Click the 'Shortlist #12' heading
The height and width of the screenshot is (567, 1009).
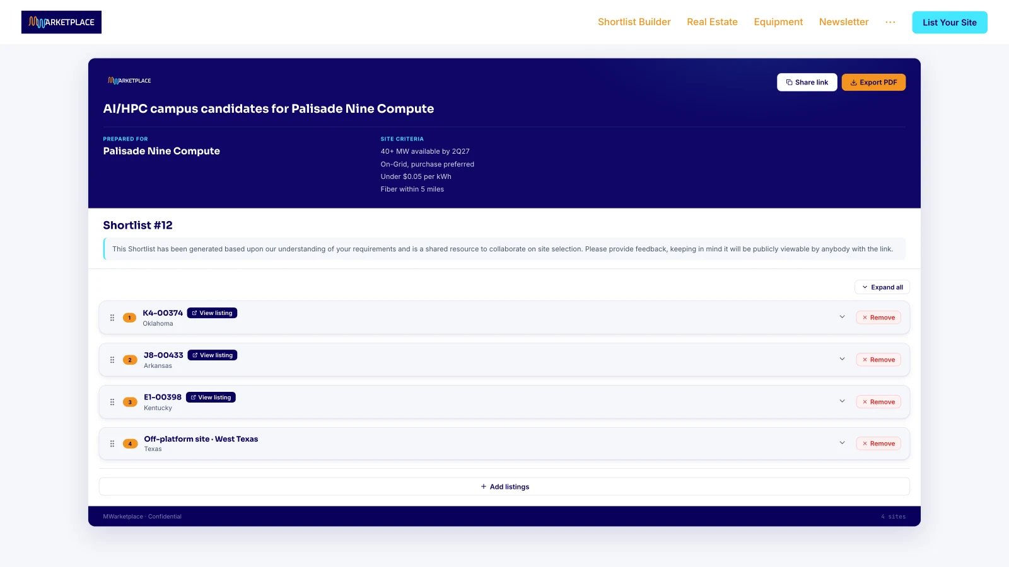click(137, 226)
